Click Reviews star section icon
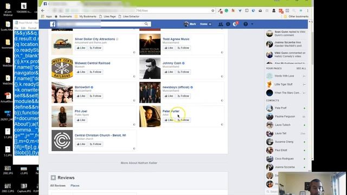This screenshot has height=195, width=347. (x=53, y=178)
